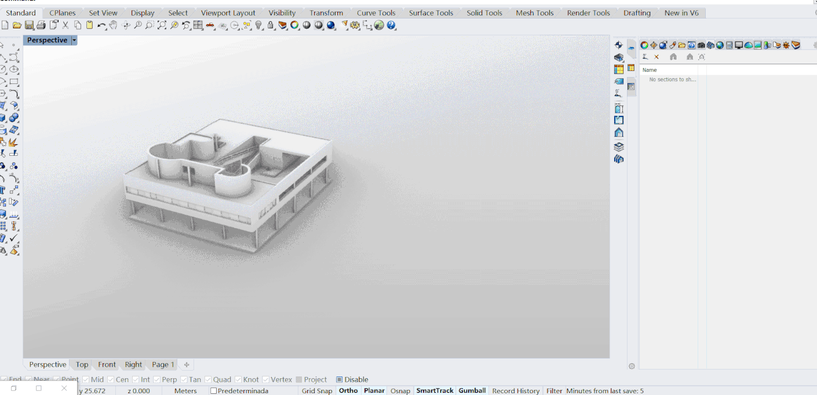
Task: Undo the last action with the Undo arrow
Action: point(101,25)
